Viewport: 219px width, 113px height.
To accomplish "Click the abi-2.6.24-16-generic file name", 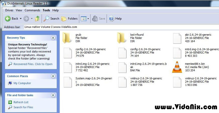I will tap(198, 35).
